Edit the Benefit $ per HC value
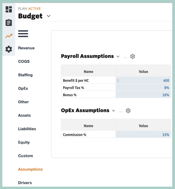Screen dimensions: 175x189 click(x=143, y=80)
